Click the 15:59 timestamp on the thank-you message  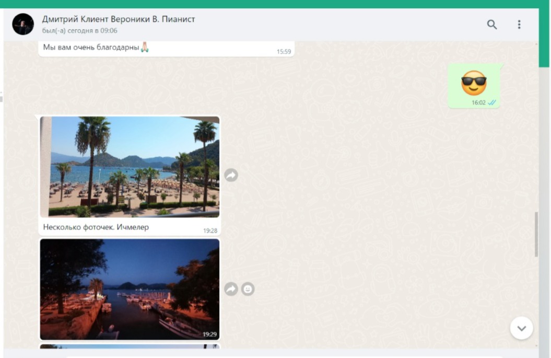pos(284,52)
